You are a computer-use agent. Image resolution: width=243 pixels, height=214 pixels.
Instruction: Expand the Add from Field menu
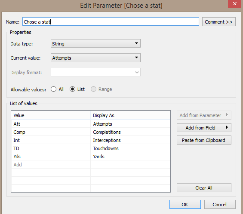[x=204, y=128]
